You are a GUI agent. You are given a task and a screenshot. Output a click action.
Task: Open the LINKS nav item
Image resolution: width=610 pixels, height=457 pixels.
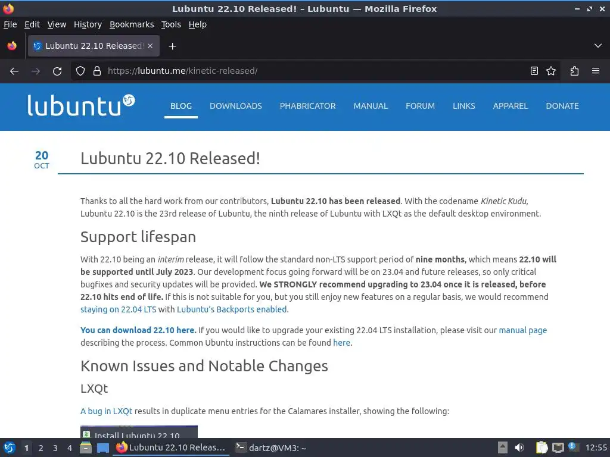[x=463, y=106]
